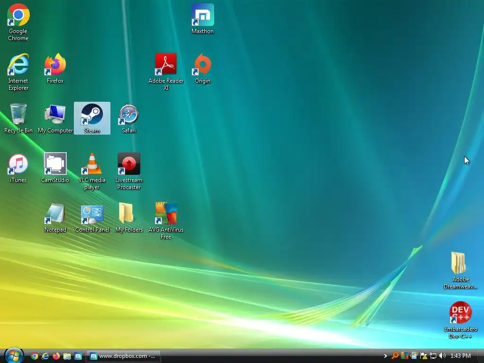Click the Internet Explorer desktop shortcut
484x363 pixels.
coord(18,72)
